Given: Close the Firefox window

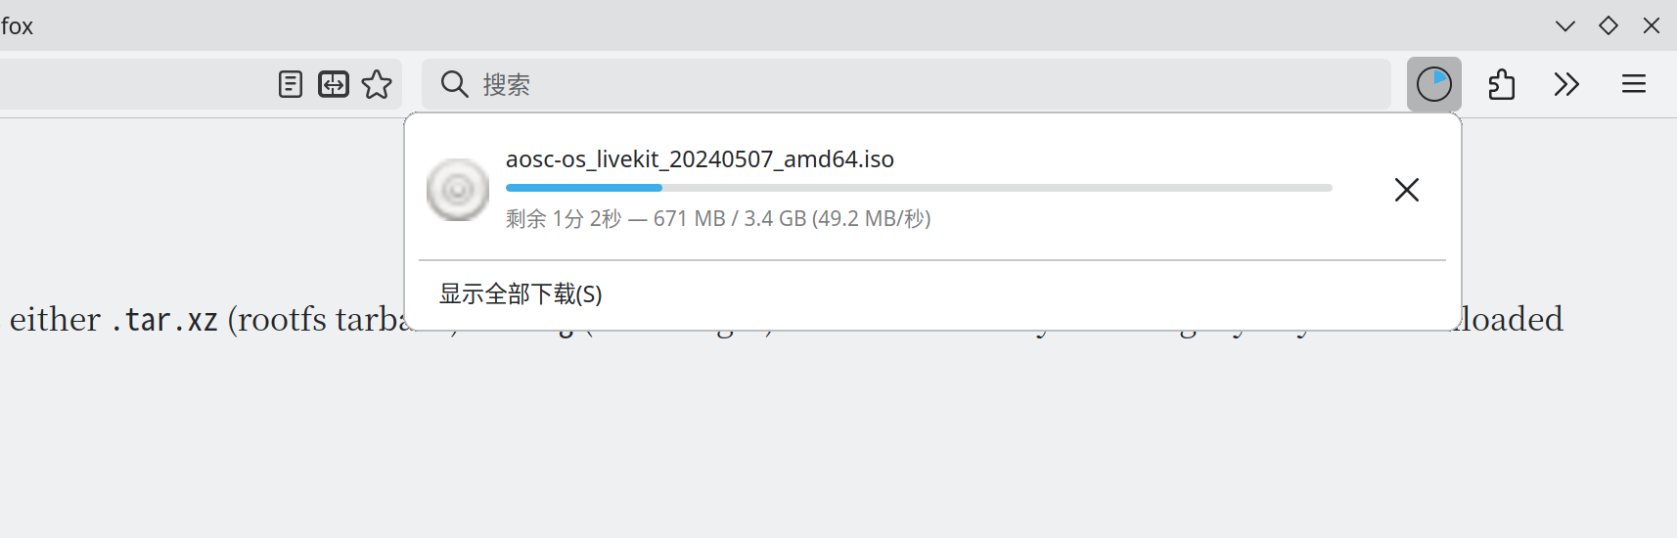Looking at the screenshot, I should coord(1652,25).
